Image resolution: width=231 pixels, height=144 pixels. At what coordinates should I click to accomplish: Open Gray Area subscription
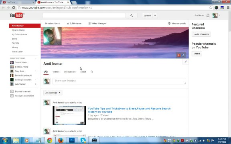(19, 71)
